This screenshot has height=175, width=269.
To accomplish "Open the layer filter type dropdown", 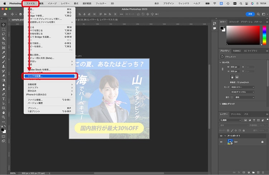I will pos(231,120).
